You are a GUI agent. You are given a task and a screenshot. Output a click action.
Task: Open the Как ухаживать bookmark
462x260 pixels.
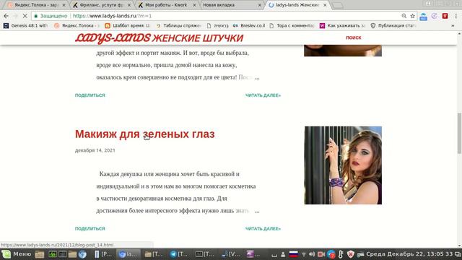tap(342, 26)
